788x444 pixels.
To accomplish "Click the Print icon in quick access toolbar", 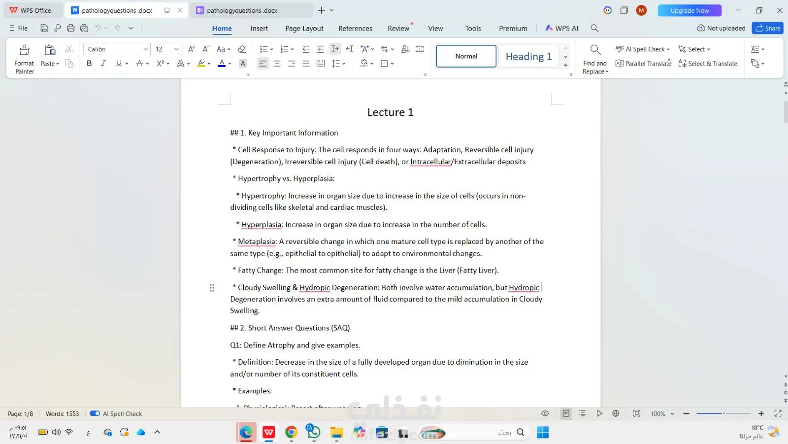I will 71,28.
